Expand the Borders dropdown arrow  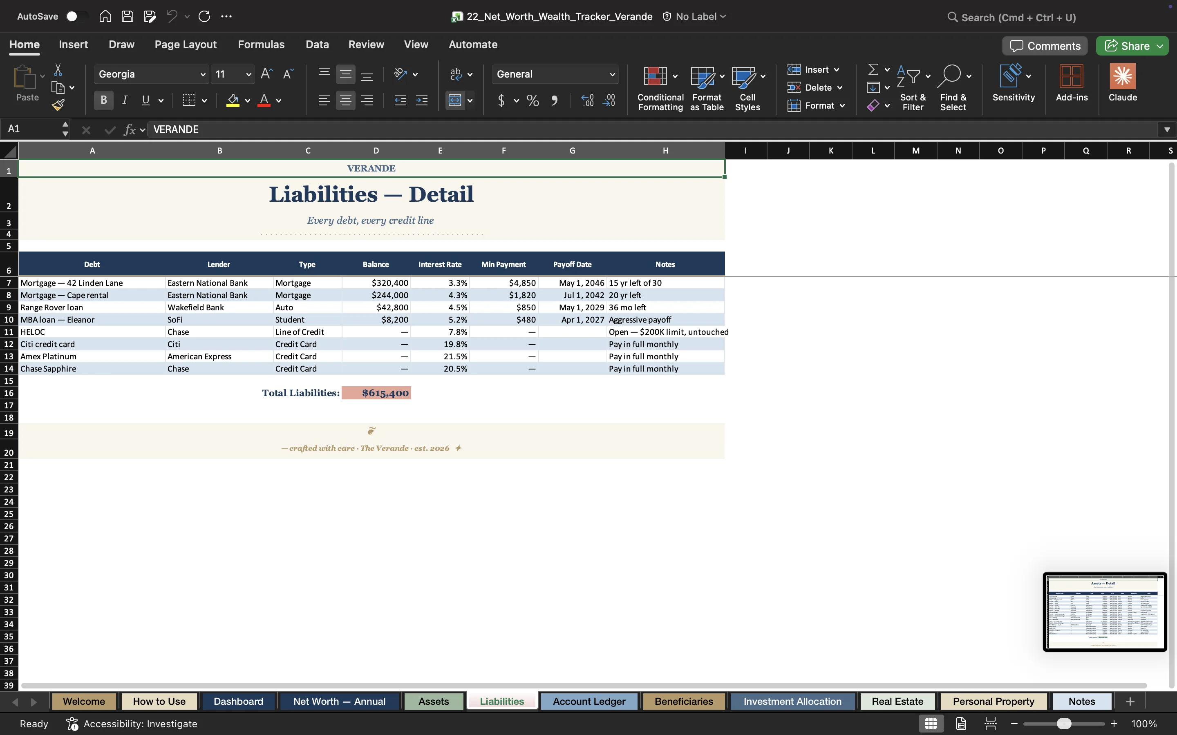pyautogui.click(x=204, y=100)
